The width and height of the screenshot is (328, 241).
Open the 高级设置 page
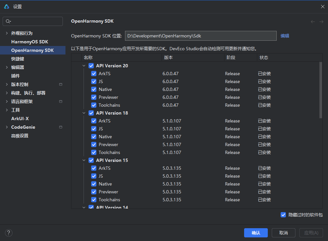20,136
